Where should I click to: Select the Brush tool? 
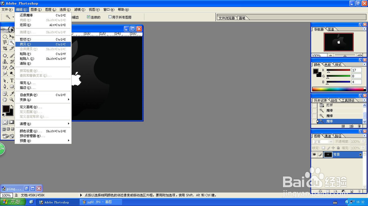point(11,56)
